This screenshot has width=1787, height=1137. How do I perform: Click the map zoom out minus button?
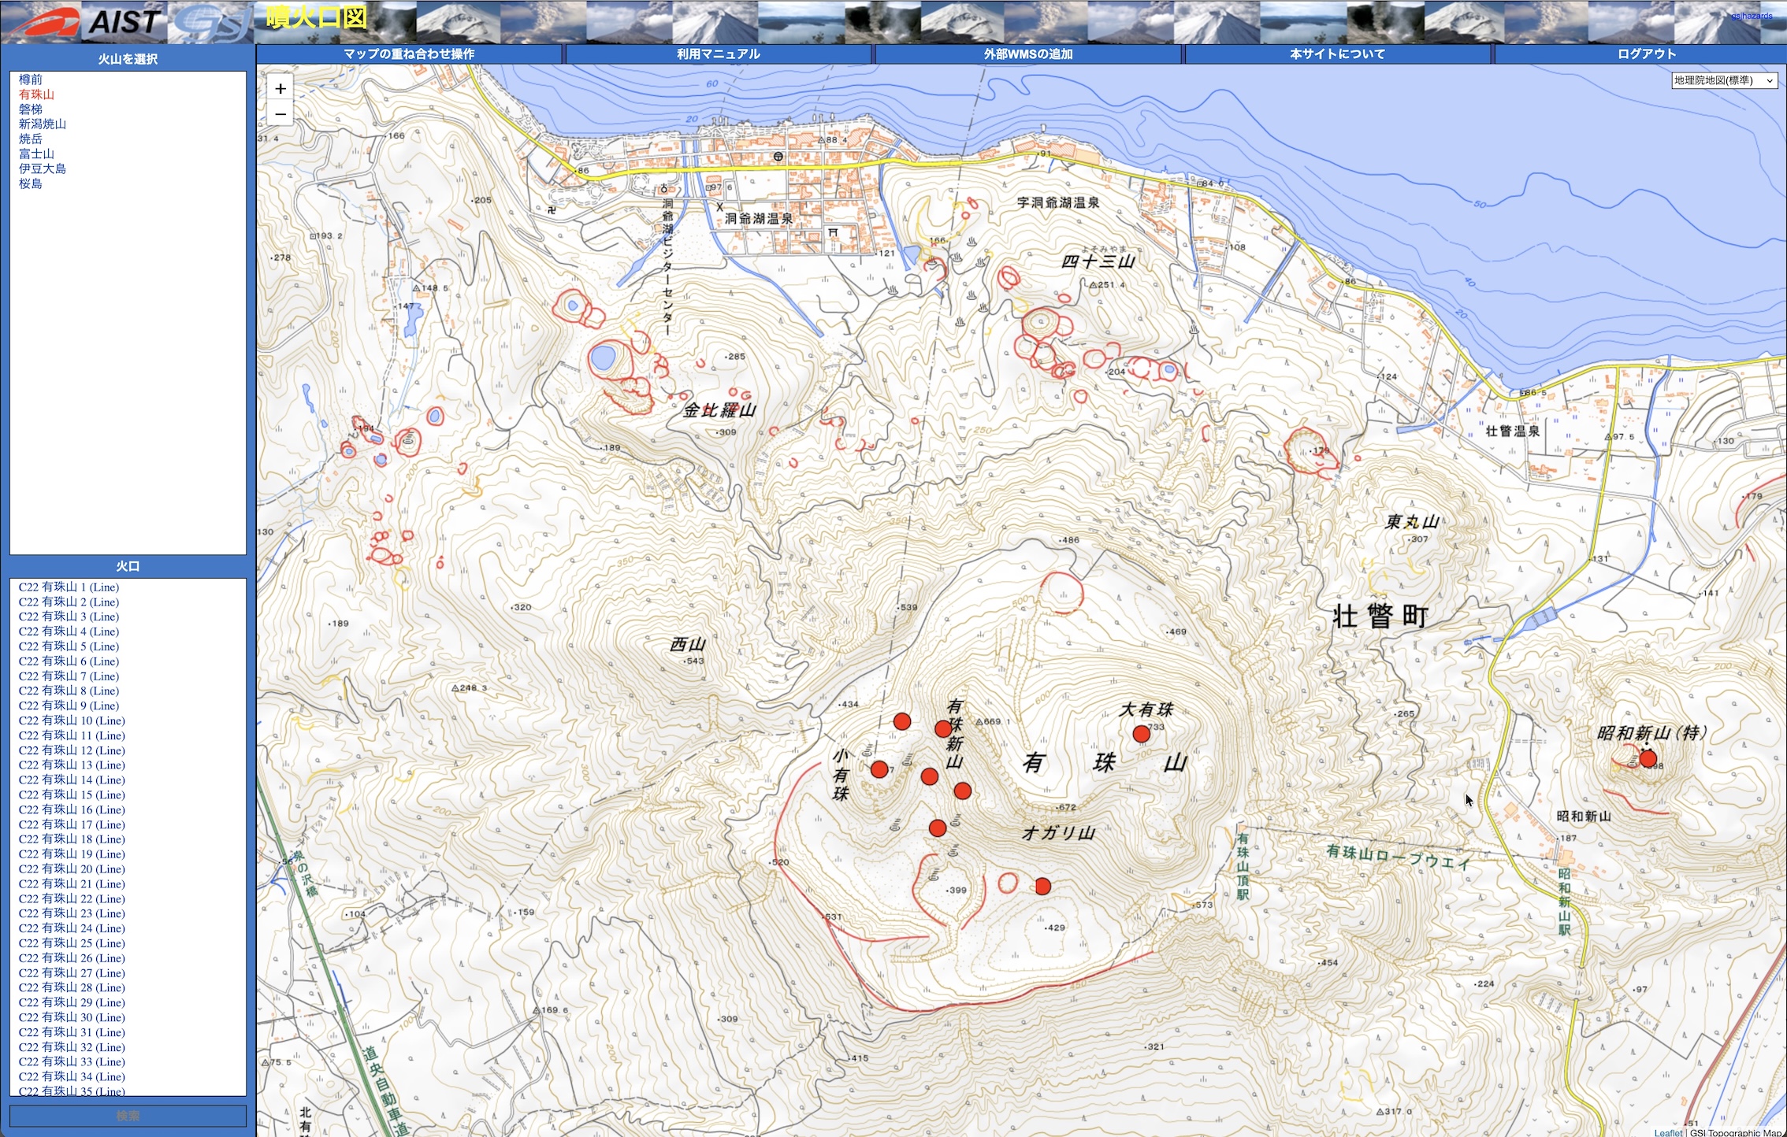tap(280, 114)
